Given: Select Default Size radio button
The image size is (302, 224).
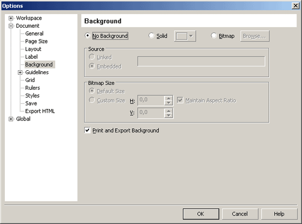Looking at the screenshot, I should coord(92,91).
